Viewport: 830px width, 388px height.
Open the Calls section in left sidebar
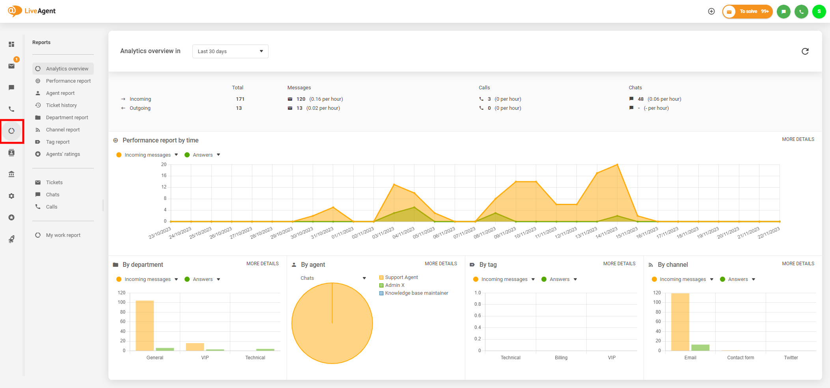point(11,109)
